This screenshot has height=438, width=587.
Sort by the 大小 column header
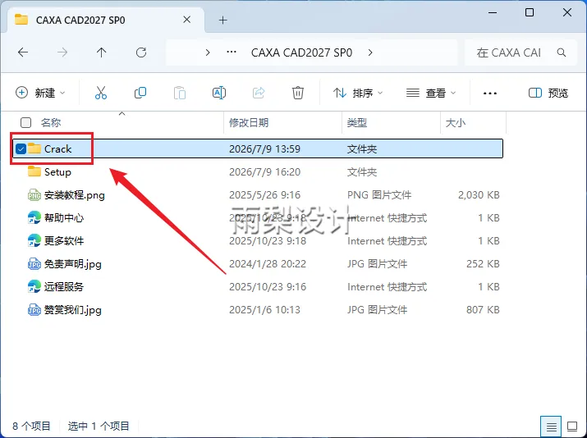tap(455, 122)
